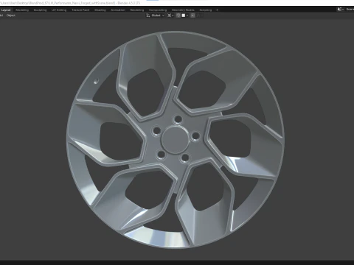Switch to the Shading workspace tab
Viewport: 354px width, 265px height.
pos(100,10)
